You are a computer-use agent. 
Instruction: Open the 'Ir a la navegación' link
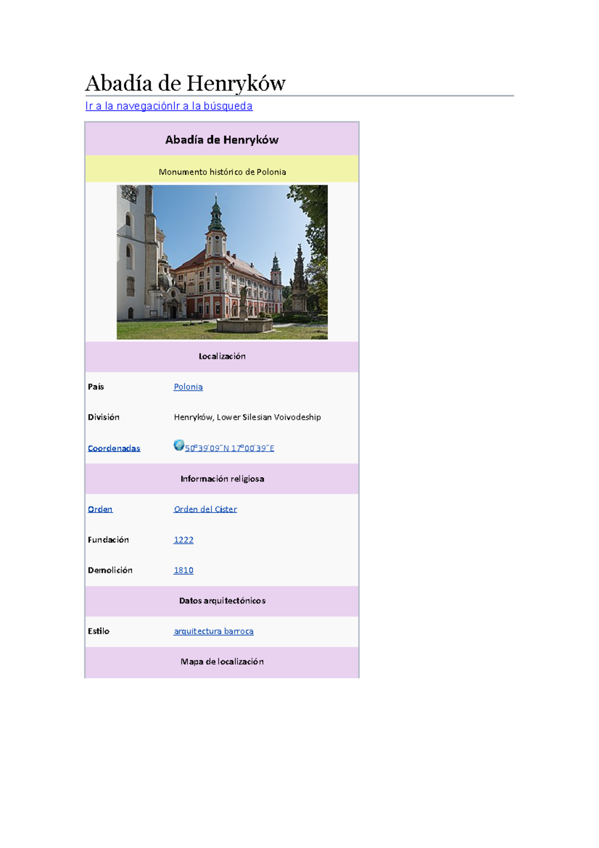[x=129, y=106]
